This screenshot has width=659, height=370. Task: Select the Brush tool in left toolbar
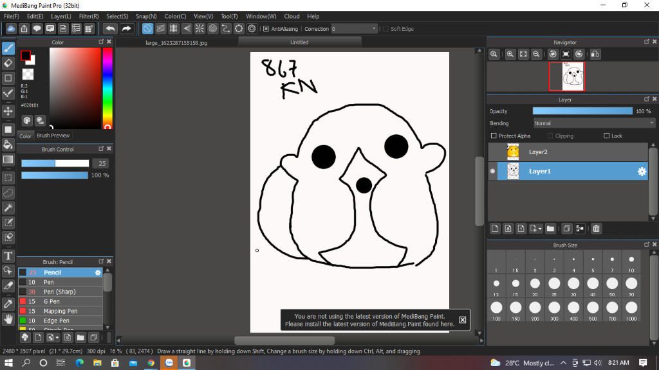pyautogui.click(x=8, y=48)
